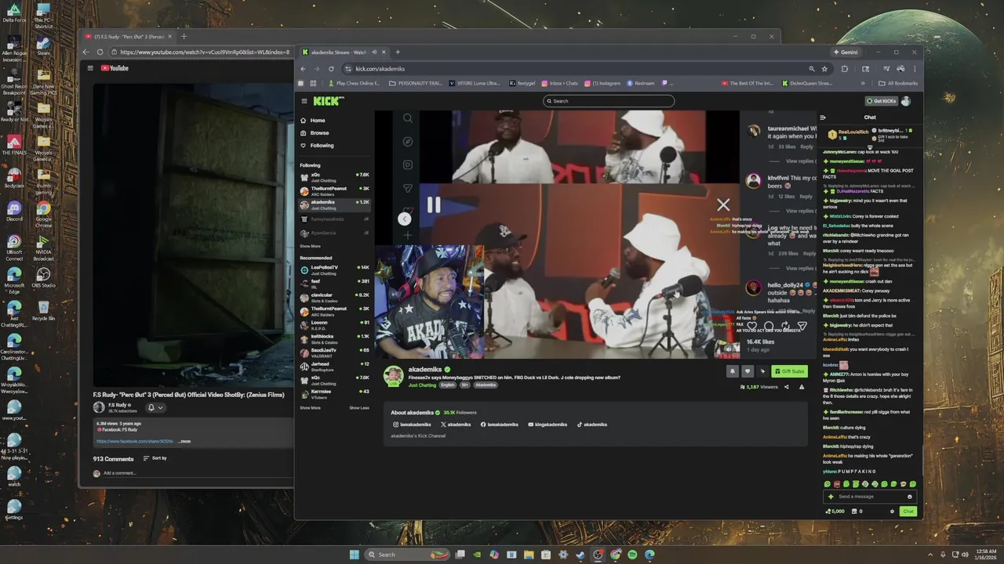
Task: Open Jarhead recommended channel
Action: pos(335,366)
